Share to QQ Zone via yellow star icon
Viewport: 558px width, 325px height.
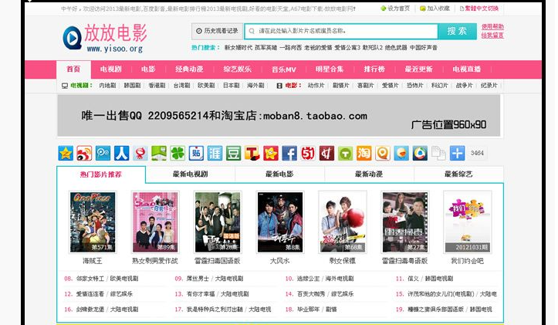pyautogui.click(x=66, y=153)
